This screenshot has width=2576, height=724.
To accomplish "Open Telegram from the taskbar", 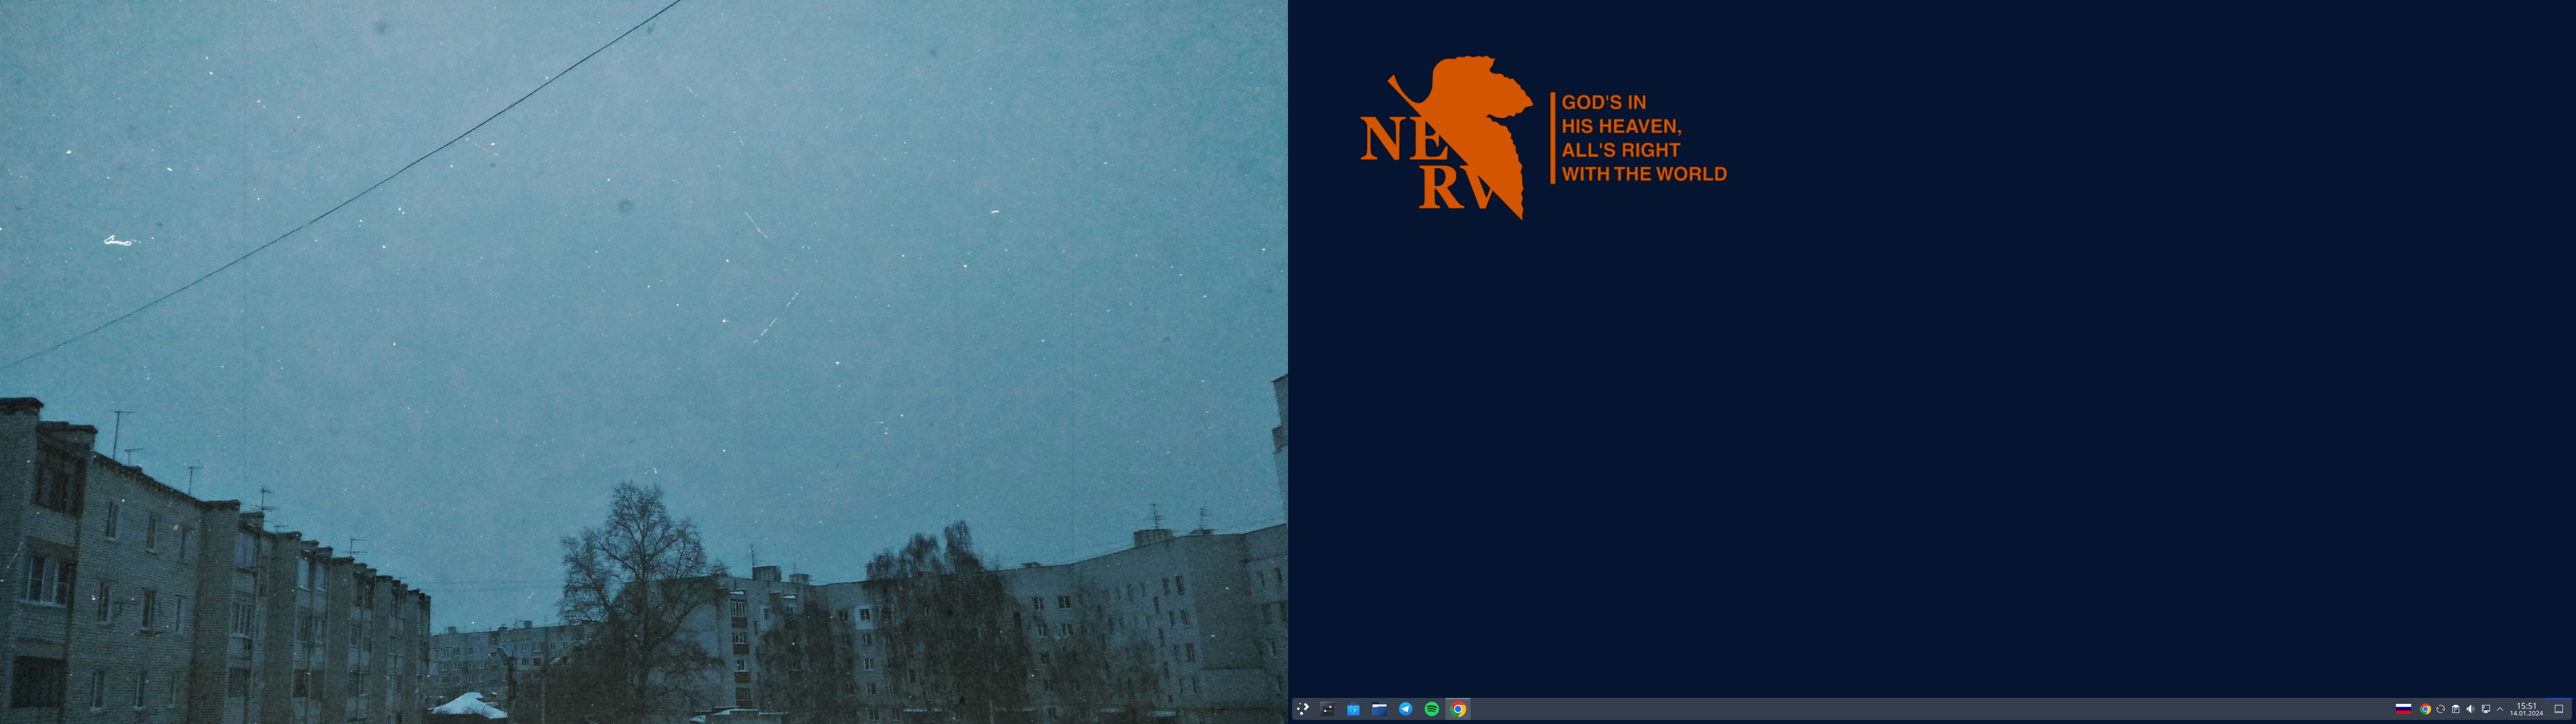I will (1406, 709).
